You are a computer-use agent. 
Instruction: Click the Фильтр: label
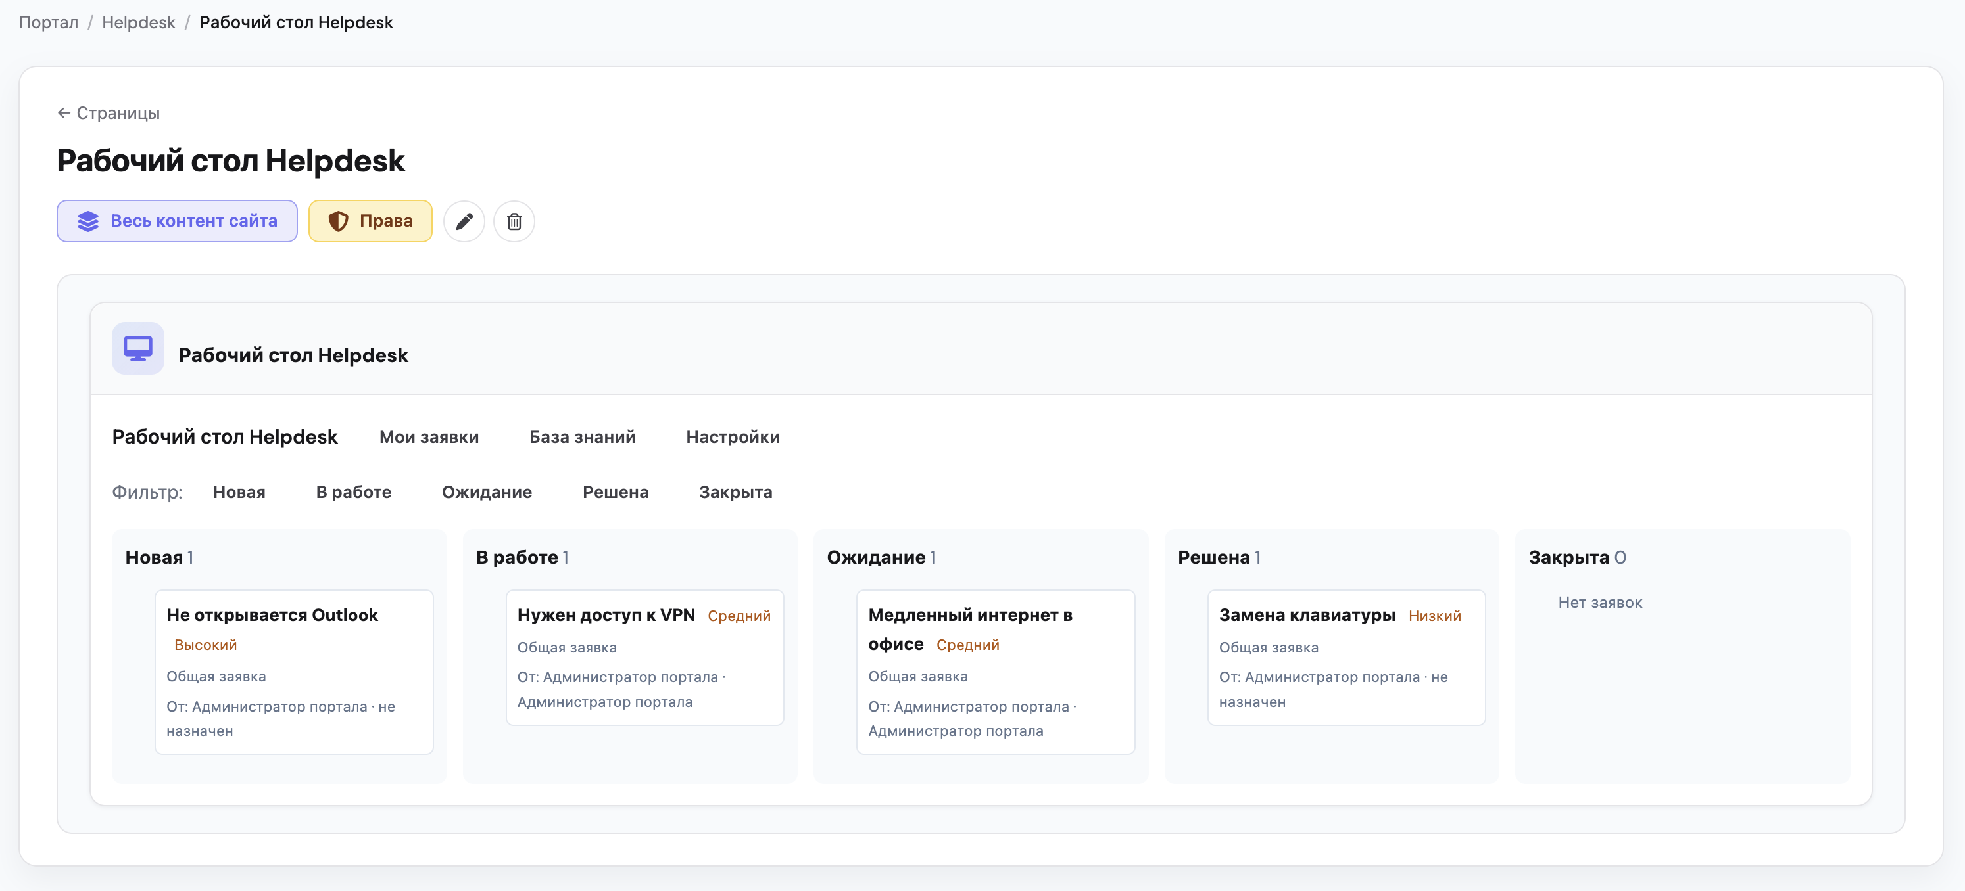click(147, 492)
